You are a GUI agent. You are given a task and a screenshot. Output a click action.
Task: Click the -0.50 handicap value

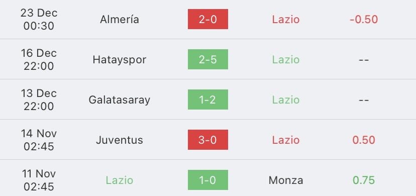(364, 20)
